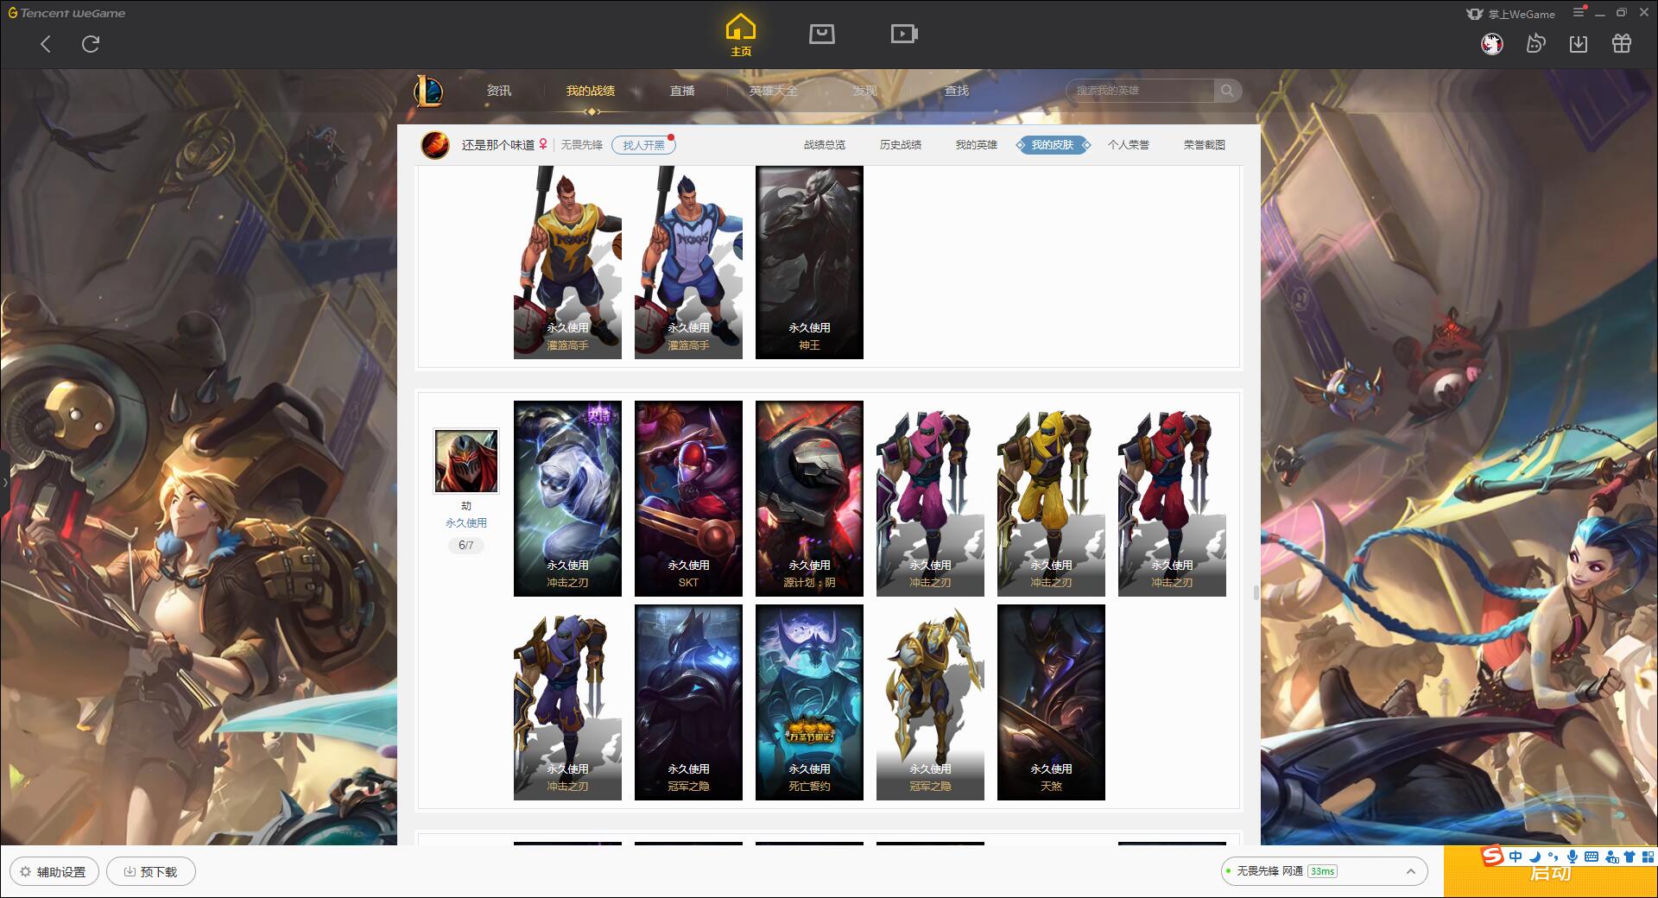
Task: Open the 我的战绩 tab
Action: [591, 91]
